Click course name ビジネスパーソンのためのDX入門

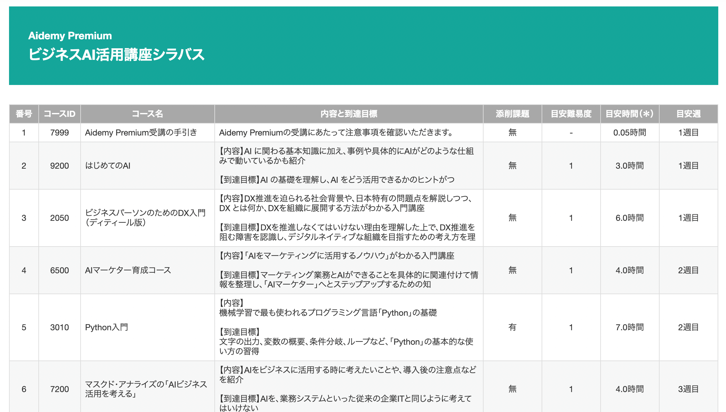click(x=145, y=218)
